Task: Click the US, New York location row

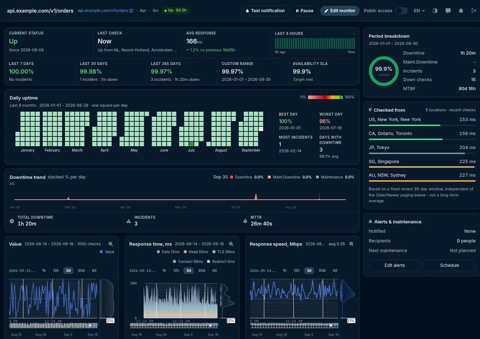Action: point(422,121)
